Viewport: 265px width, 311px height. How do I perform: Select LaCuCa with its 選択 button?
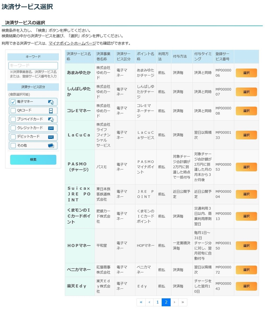click(x=246, y=135)
